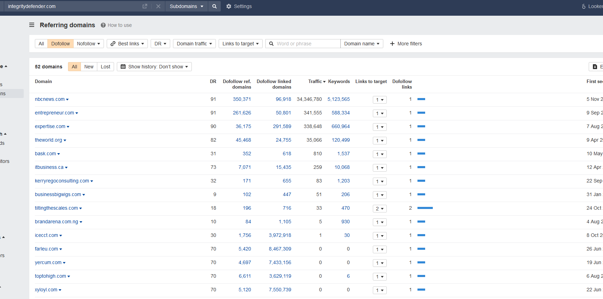Expand links to target for xyloyl.com
Viewport: 603px width, 299px height.
pos(379,290)
